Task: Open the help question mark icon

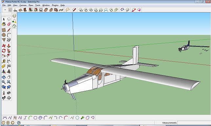Action: 19,123
